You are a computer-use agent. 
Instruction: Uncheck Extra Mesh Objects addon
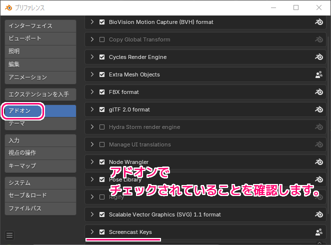(x=102, y=74)
